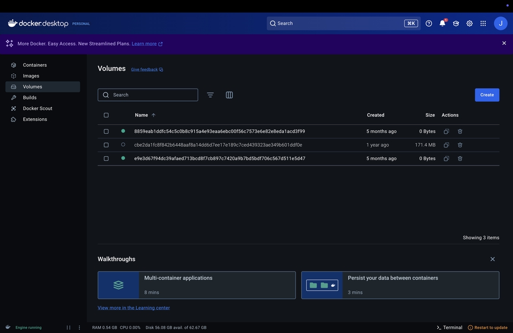Go to Images in the sidebar

tap(43, 76)
